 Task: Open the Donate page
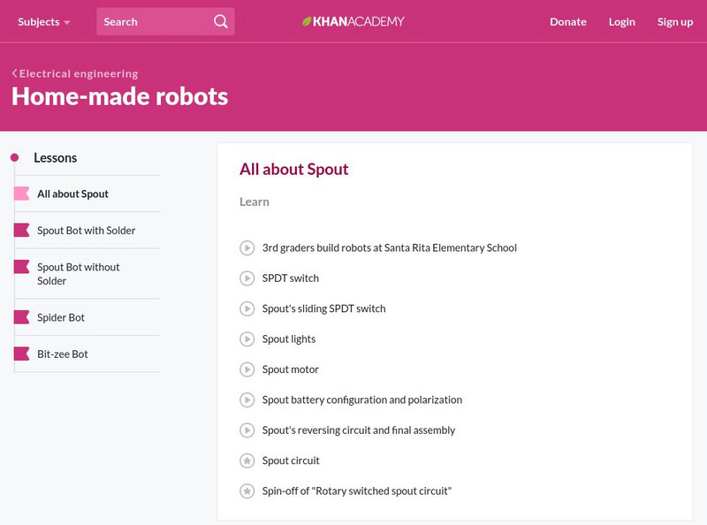coord(567,21)
